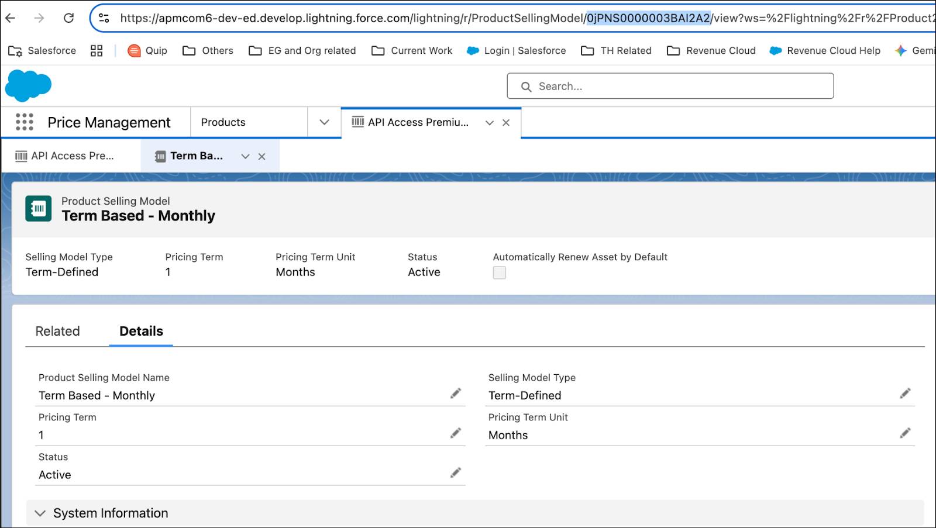The height and width of the screenshot is (528, 936).
Task: Click the Active status in highlights panel
Action: coord(424,272)
